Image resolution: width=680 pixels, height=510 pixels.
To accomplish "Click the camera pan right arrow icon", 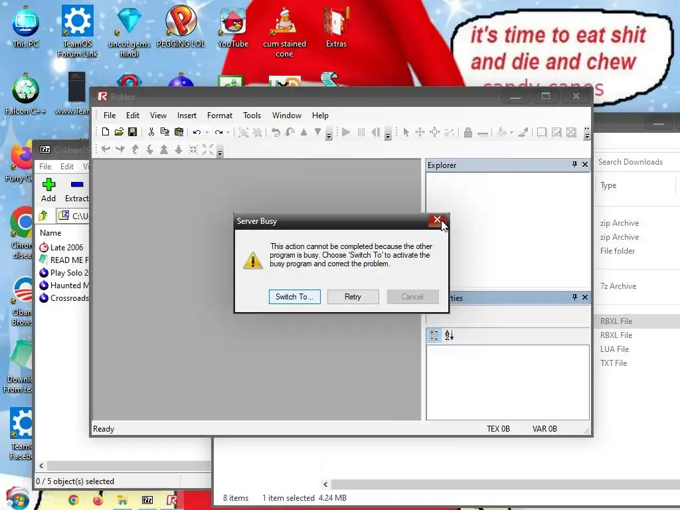I will coord(120,149).
